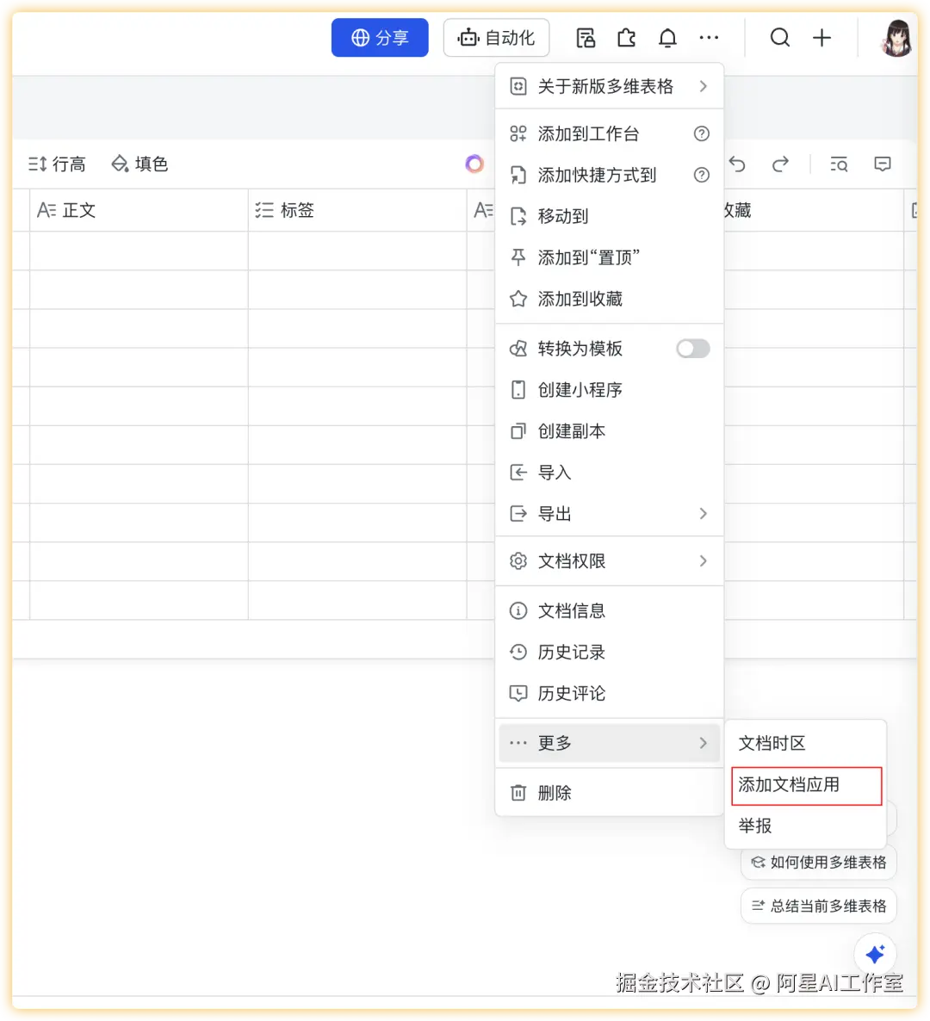This screenshot has width=930, height=1021.
Task: Select 添加文档应用 in submenu
Action: coord(806,785)
